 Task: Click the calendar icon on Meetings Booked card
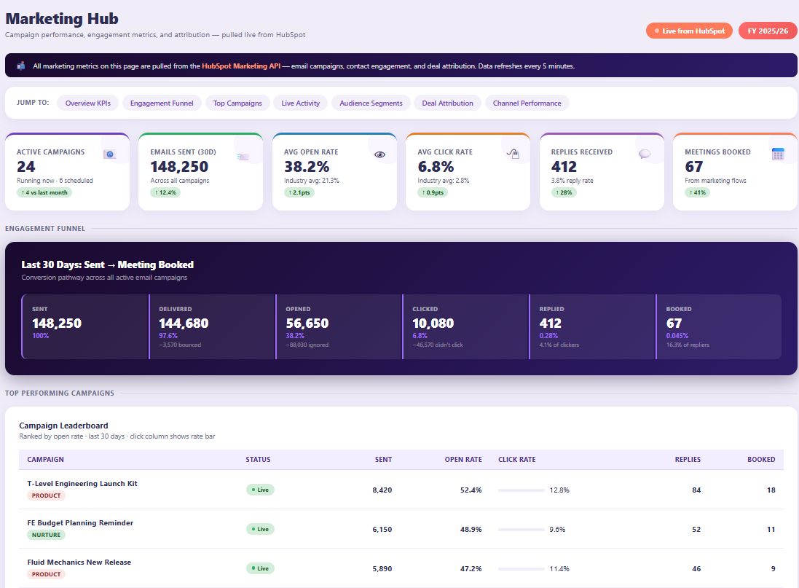click(x=778, y=154)
